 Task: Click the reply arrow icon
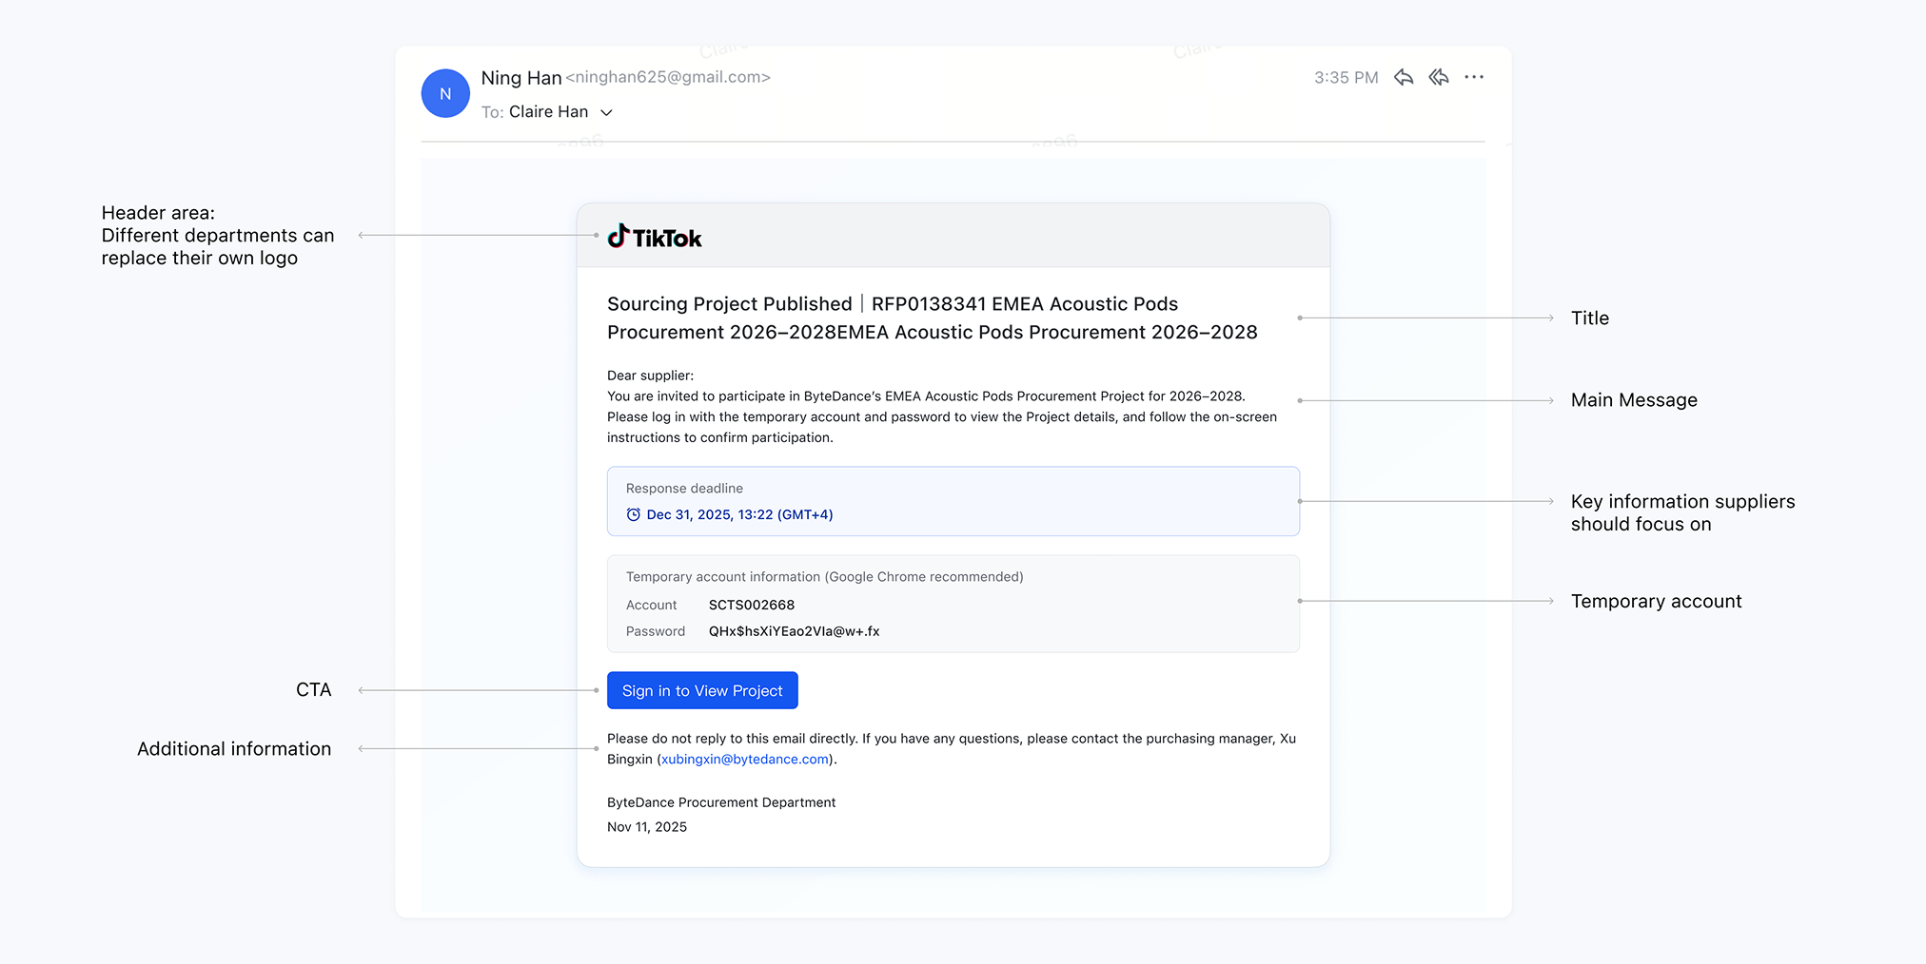(x=1403, y=77)
